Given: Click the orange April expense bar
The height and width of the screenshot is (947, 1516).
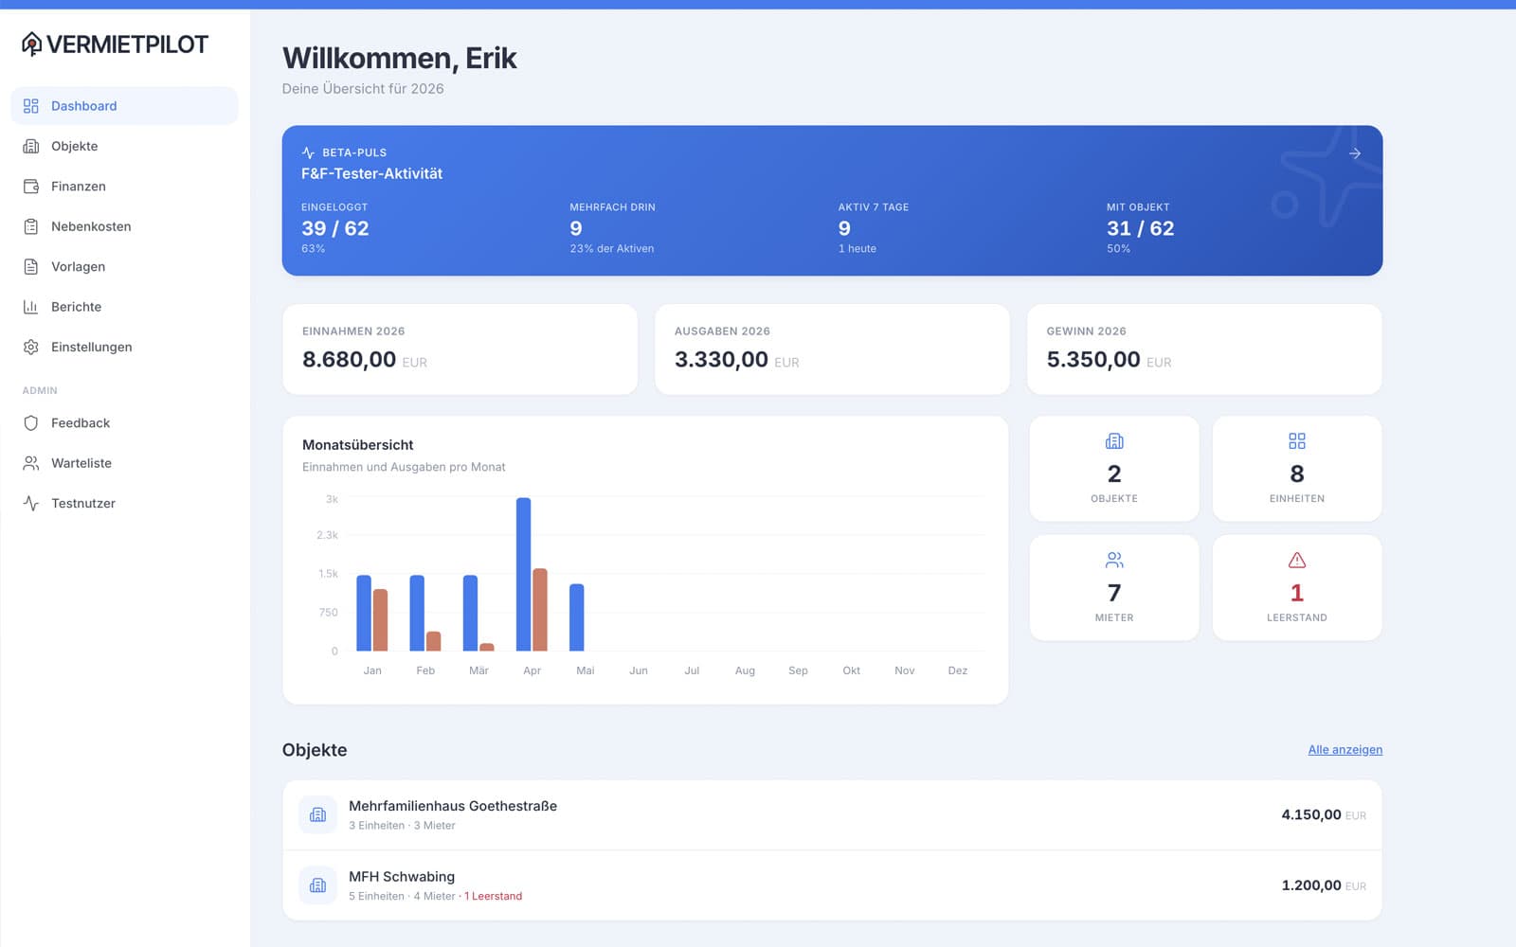Looking at the screenshot, I should tap(540, 610).
